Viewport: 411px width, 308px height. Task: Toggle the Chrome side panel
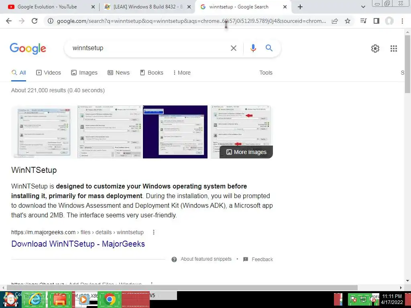click(376, 21)
